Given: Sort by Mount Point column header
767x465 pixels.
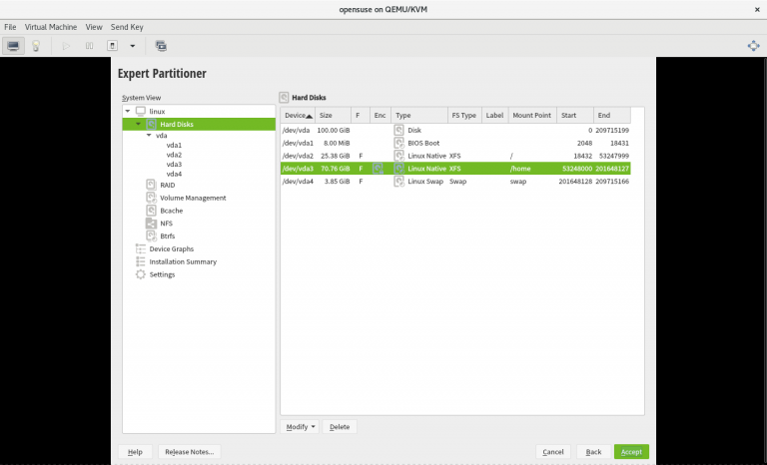Looking at the screenshot, I should point(532,116).
